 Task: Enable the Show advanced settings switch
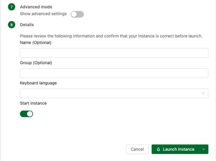77,14
